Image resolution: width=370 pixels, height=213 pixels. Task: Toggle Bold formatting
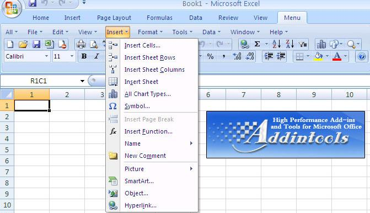click(84, 56)
